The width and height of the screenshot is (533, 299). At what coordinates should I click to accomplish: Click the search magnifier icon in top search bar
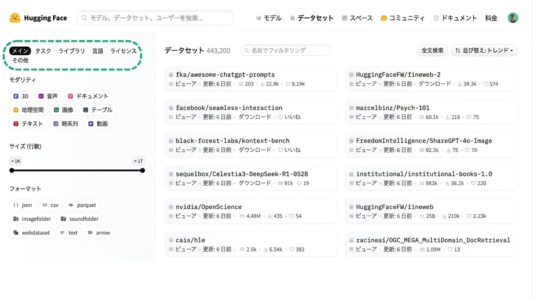pyautogui.click(x=84, y=18)
